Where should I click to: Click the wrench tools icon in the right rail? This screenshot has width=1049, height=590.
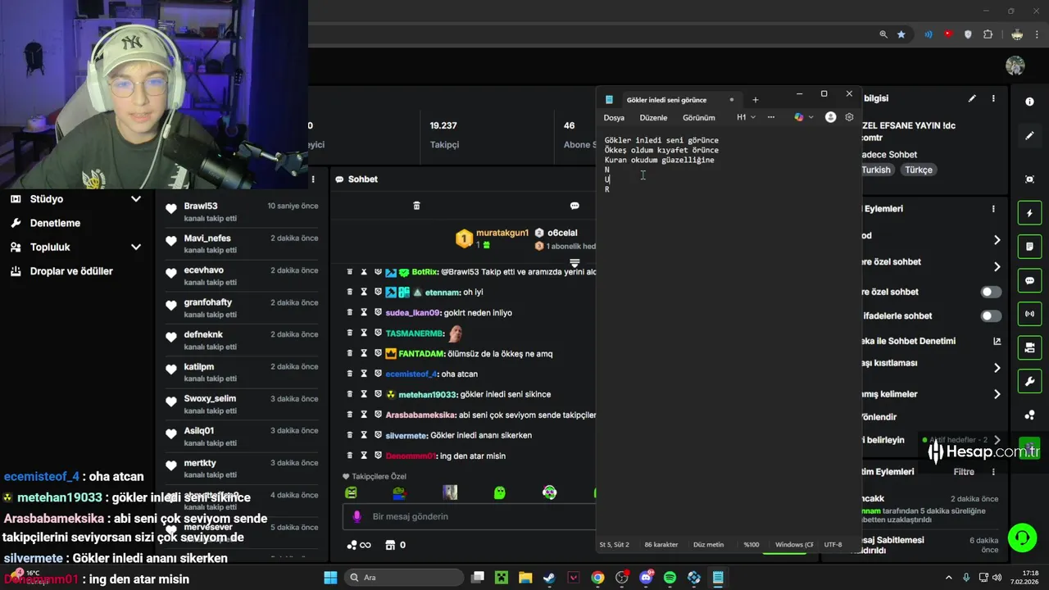1029,381
